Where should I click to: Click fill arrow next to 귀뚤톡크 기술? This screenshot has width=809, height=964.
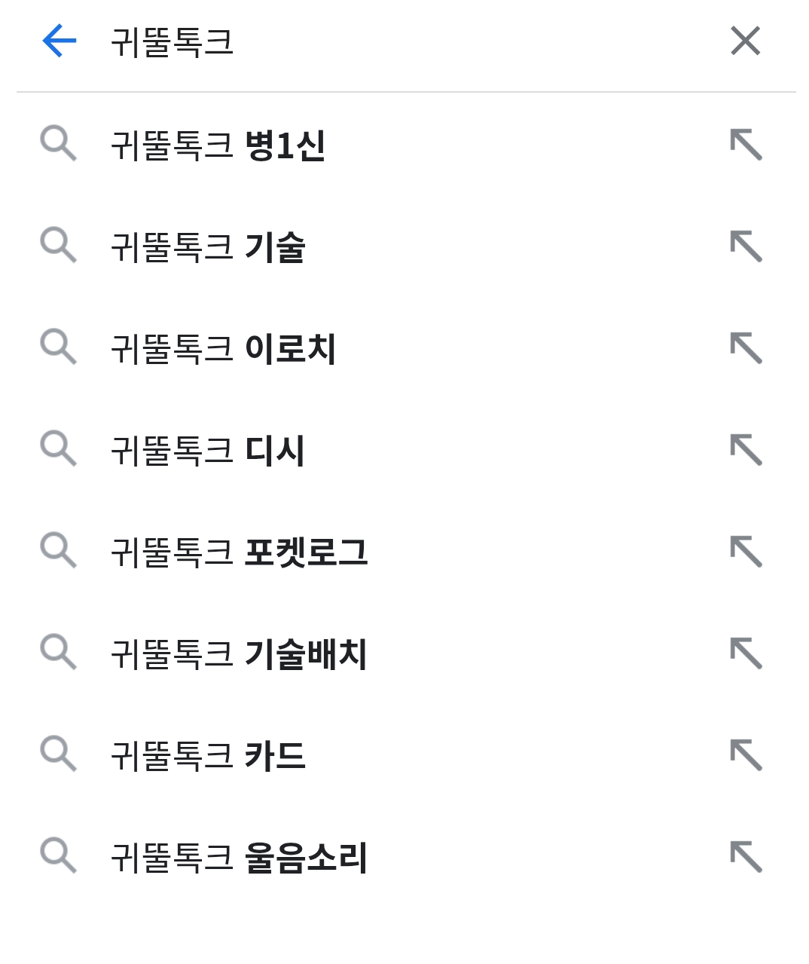click(746, 246)
